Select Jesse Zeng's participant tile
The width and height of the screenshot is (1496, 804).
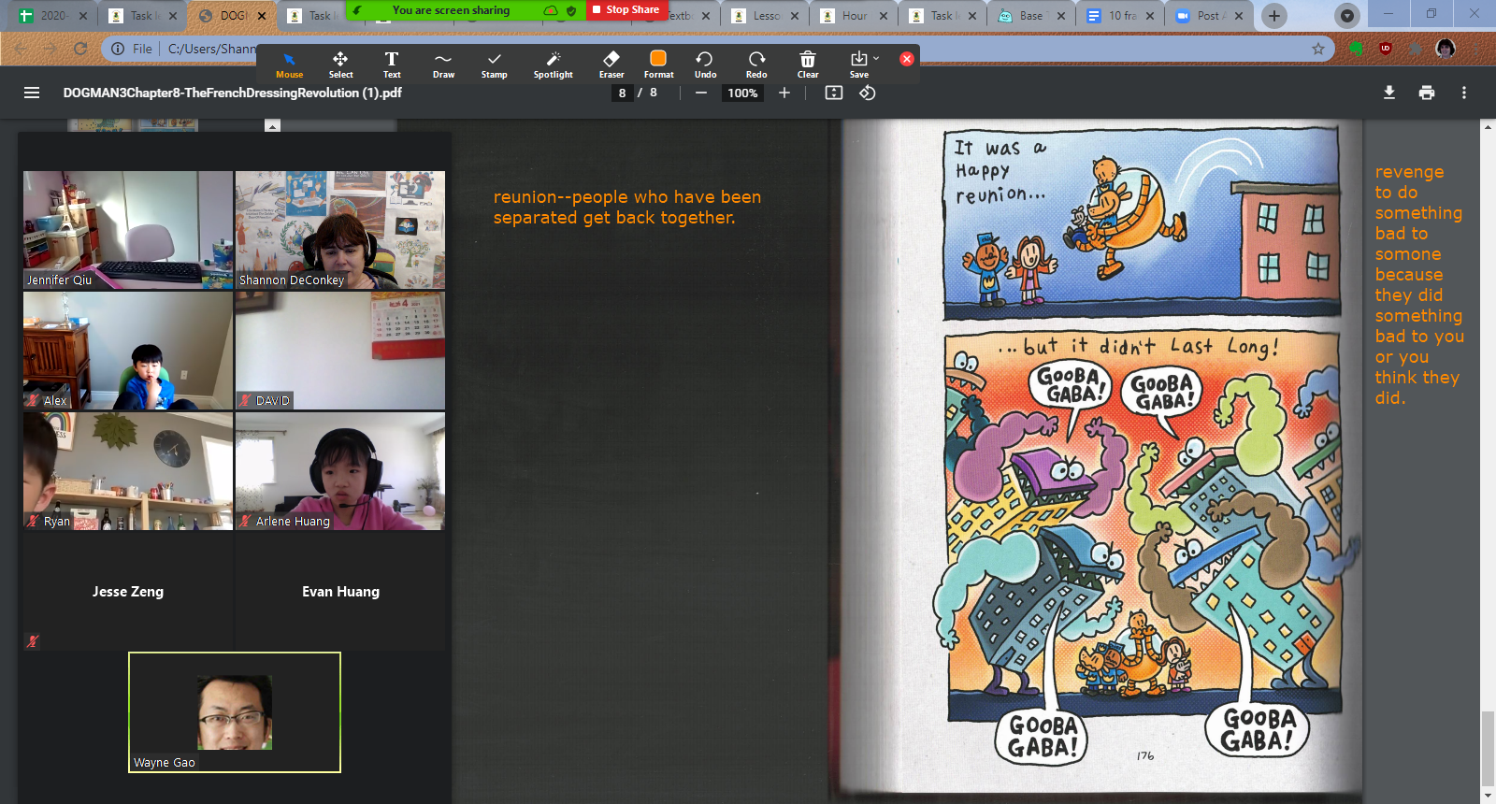pyautogui.click(x=128, y=592)
